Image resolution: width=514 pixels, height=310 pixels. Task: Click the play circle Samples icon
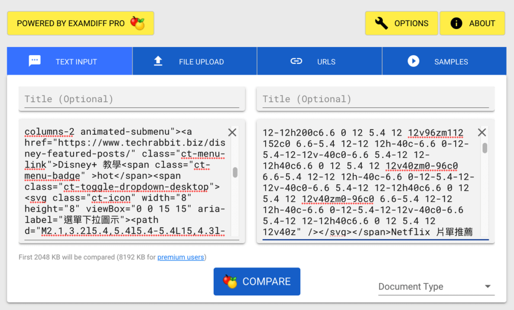pyautogui.click(x=414, y=61)
